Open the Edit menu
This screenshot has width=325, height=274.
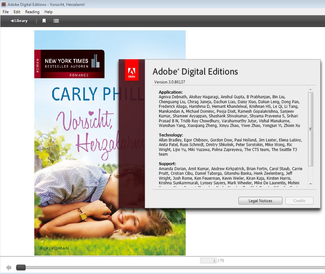click(x=17, y=12)
